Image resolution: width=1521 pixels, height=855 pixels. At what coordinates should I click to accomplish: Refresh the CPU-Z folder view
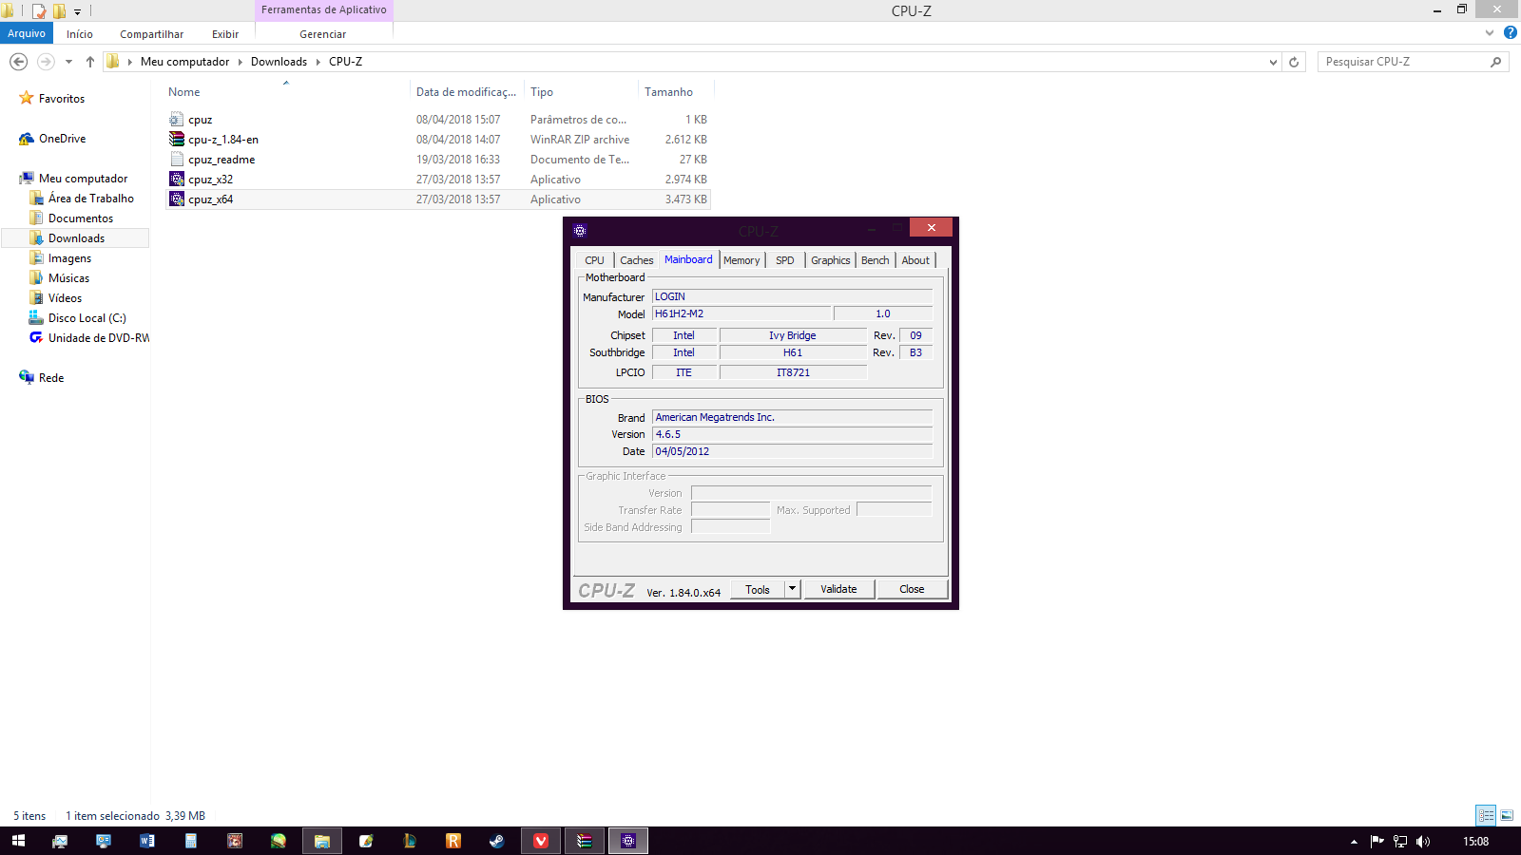1294,62
